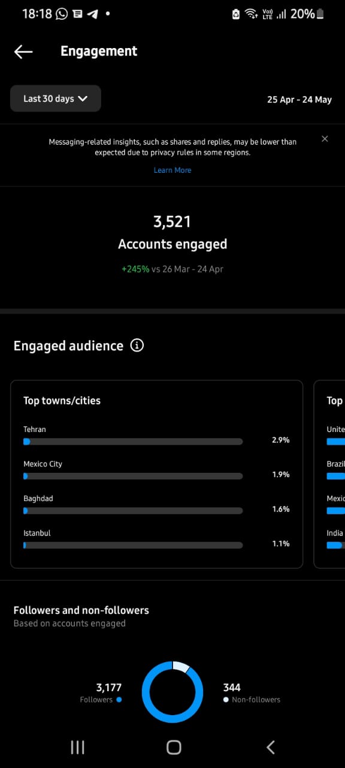This screenshot has height=768, width=345.
Task: Tap the Istanbul percentage bar
Action: tap(133, 545)
